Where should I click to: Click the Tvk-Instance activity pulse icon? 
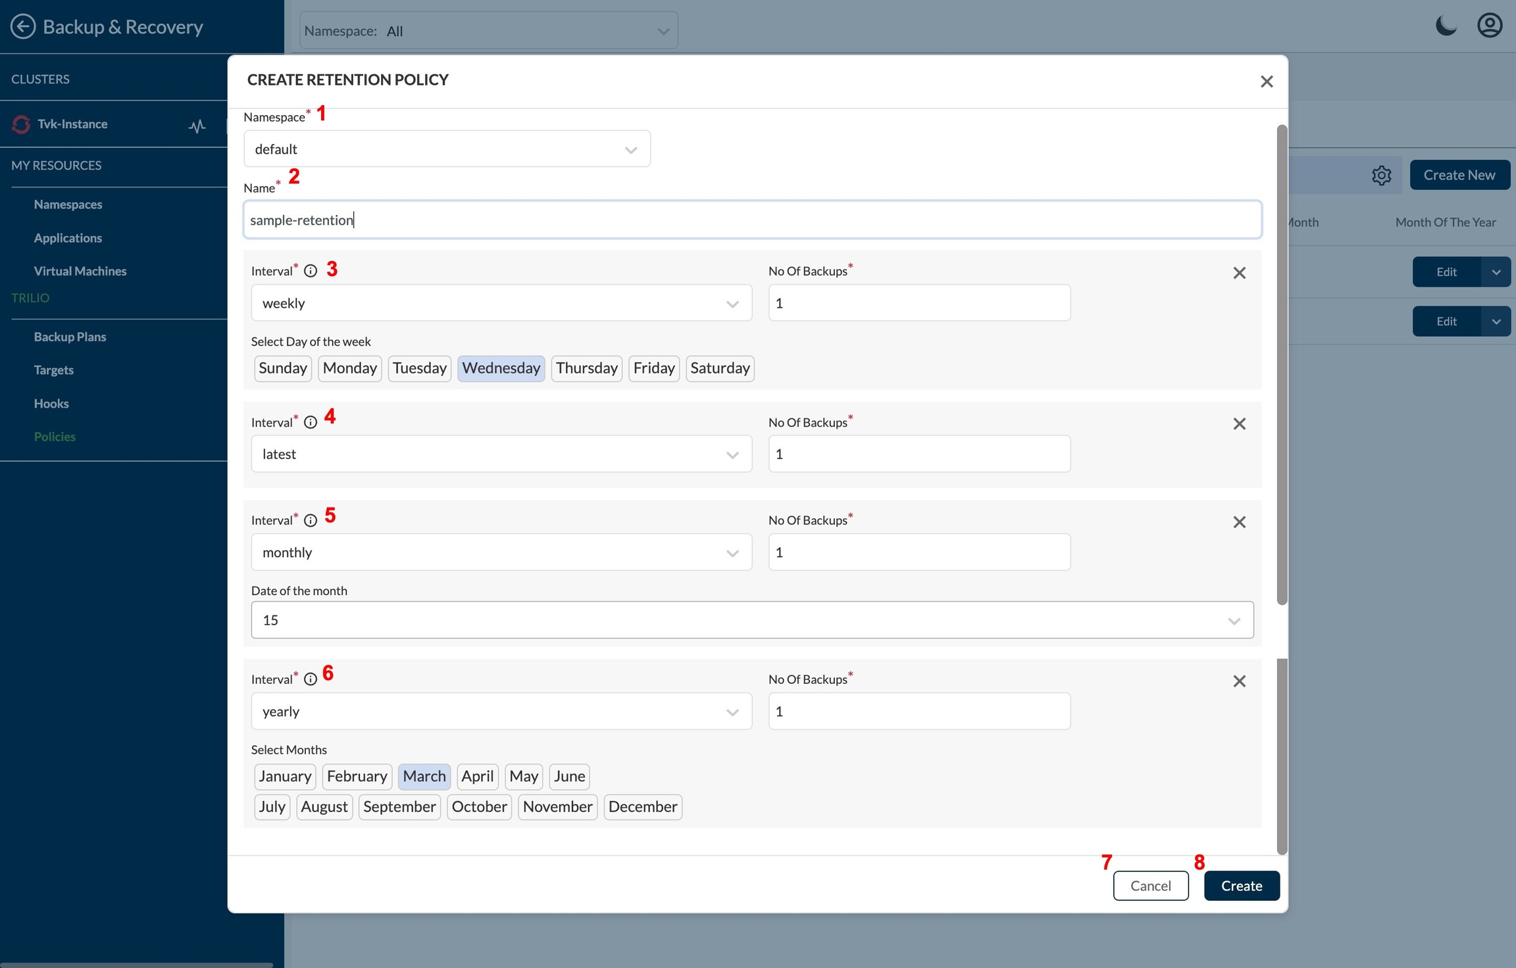click(197, 126)
